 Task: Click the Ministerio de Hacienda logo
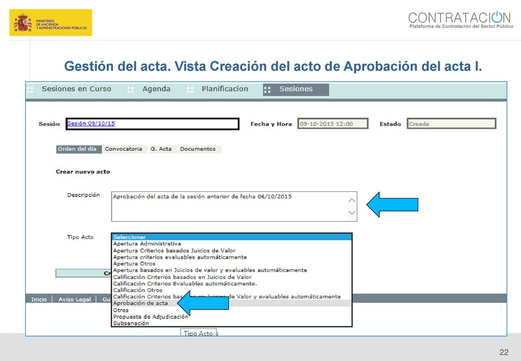click(x=50, y=22)
